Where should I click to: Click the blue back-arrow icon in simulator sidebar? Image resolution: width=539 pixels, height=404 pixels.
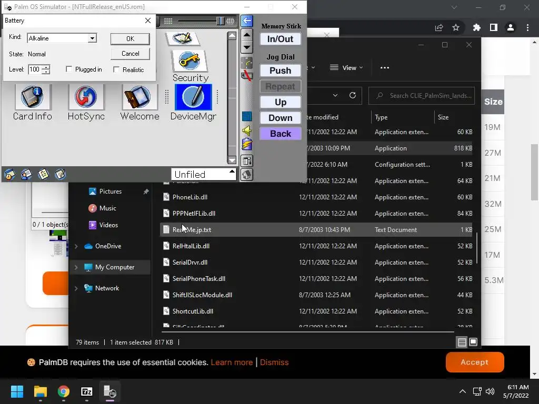point(246,21)
